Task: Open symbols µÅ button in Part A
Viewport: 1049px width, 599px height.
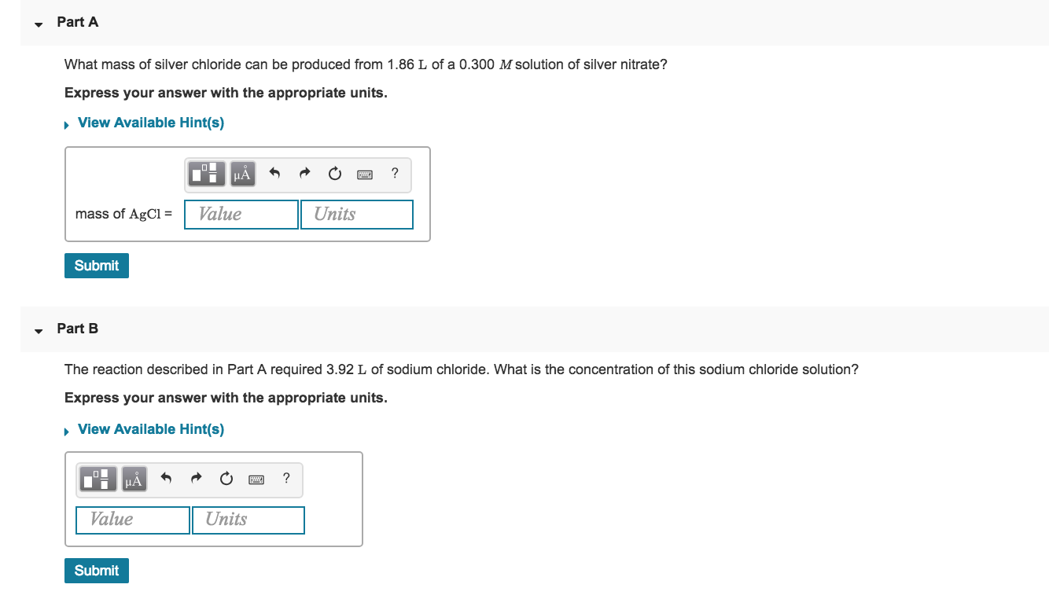Action: [x=243, y=174]
